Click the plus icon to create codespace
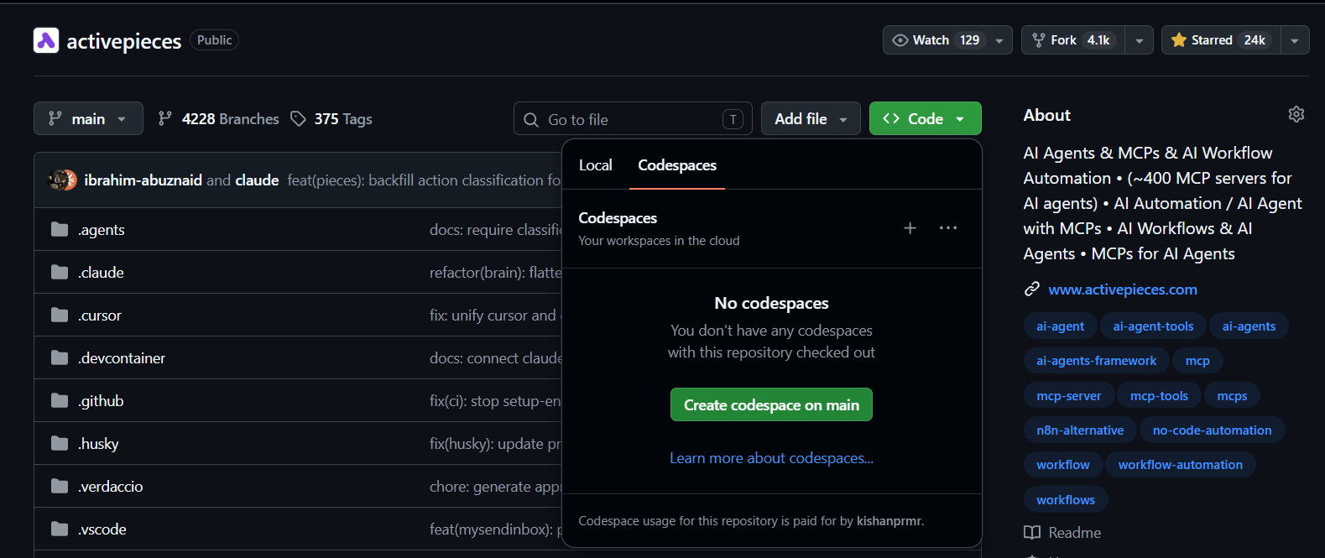 coord(910,228)
